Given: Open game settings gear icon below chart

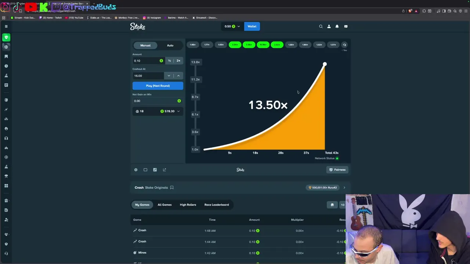Looking at the screenshot, I should pyautogui.click(x=136, y=170).
